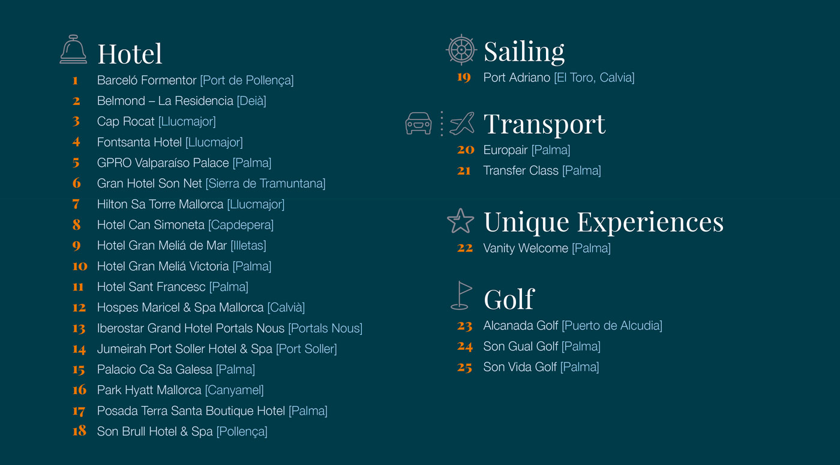Select the Sailing section heading
The image size is (840, 465).
(x=524, y=52)
